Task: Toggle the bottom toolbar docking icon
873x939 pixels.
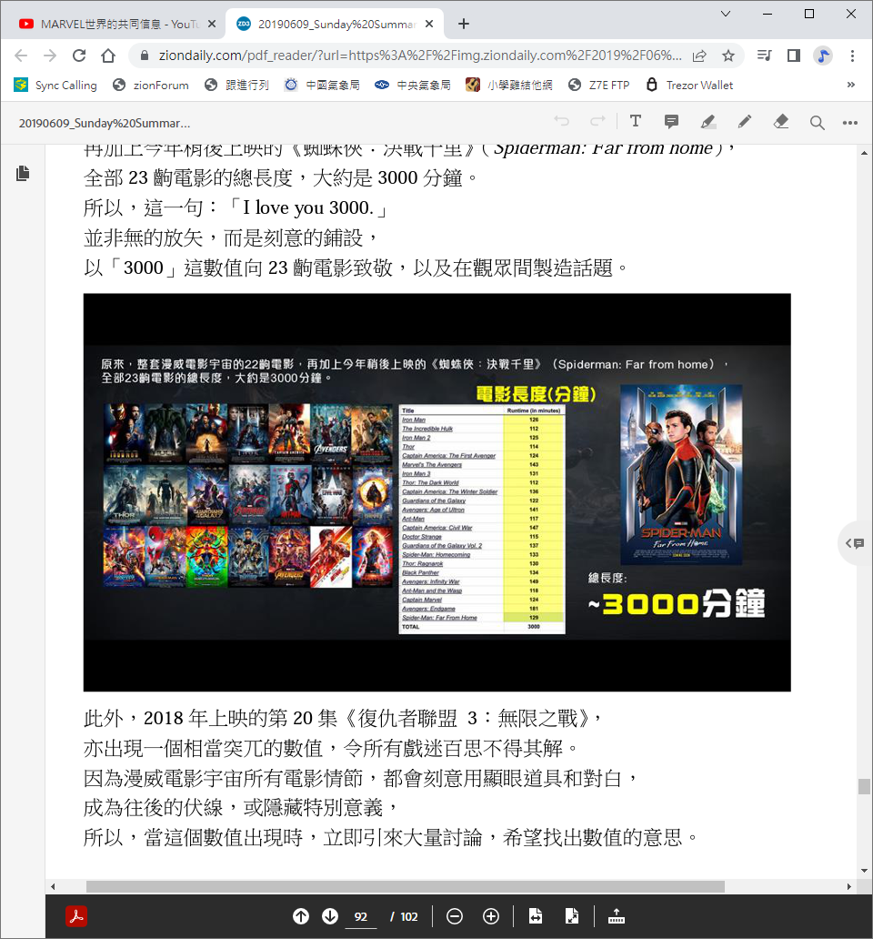Action: pos(617,916)
